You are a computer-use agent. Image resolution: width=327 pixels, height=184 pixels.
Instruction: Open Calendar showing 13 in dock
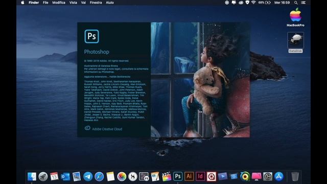[x=54, y=177]
